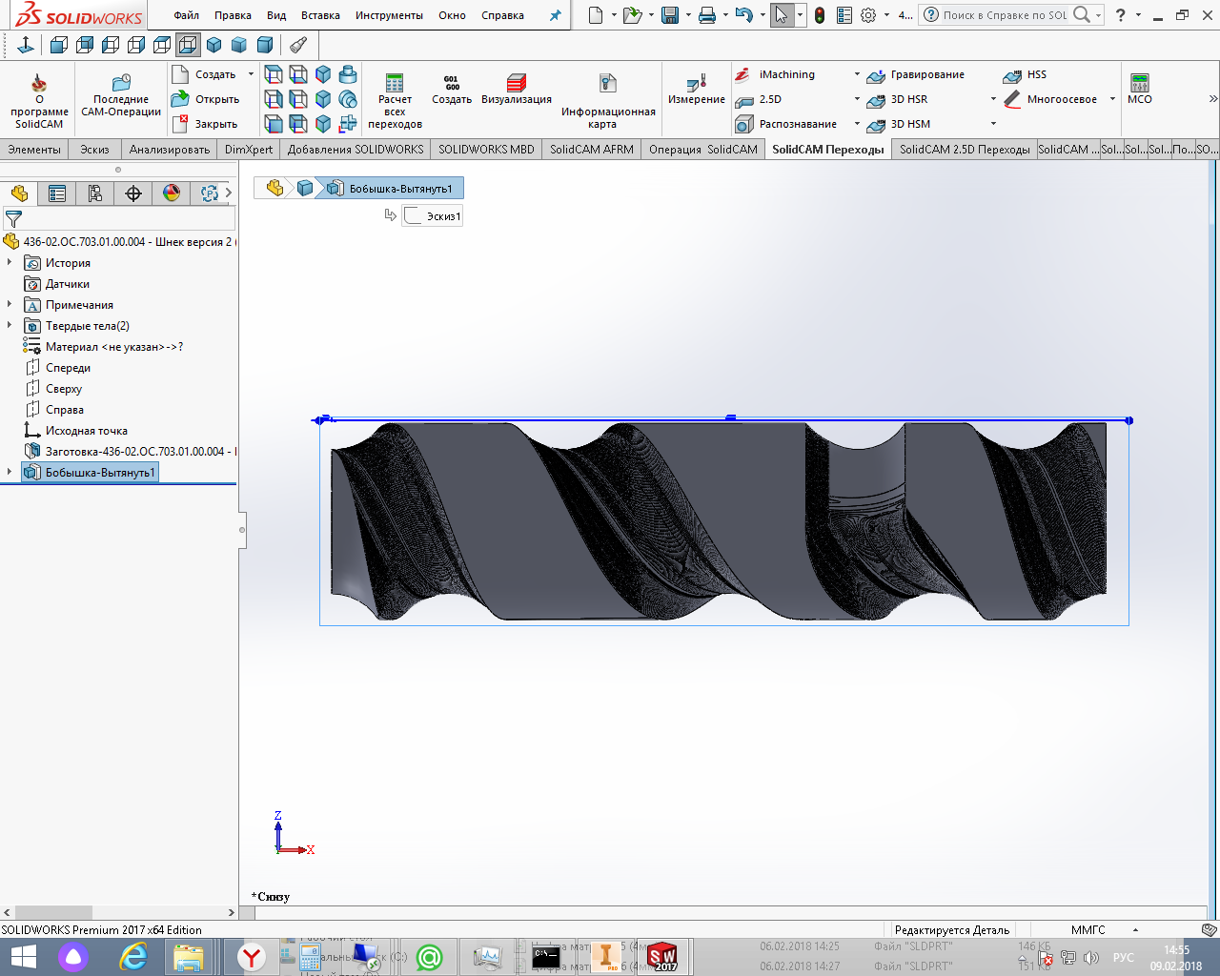The height and width of the screenshot is (976, 1220).
Task: Click the rebuild traffic-light icon
Action: 820,15
